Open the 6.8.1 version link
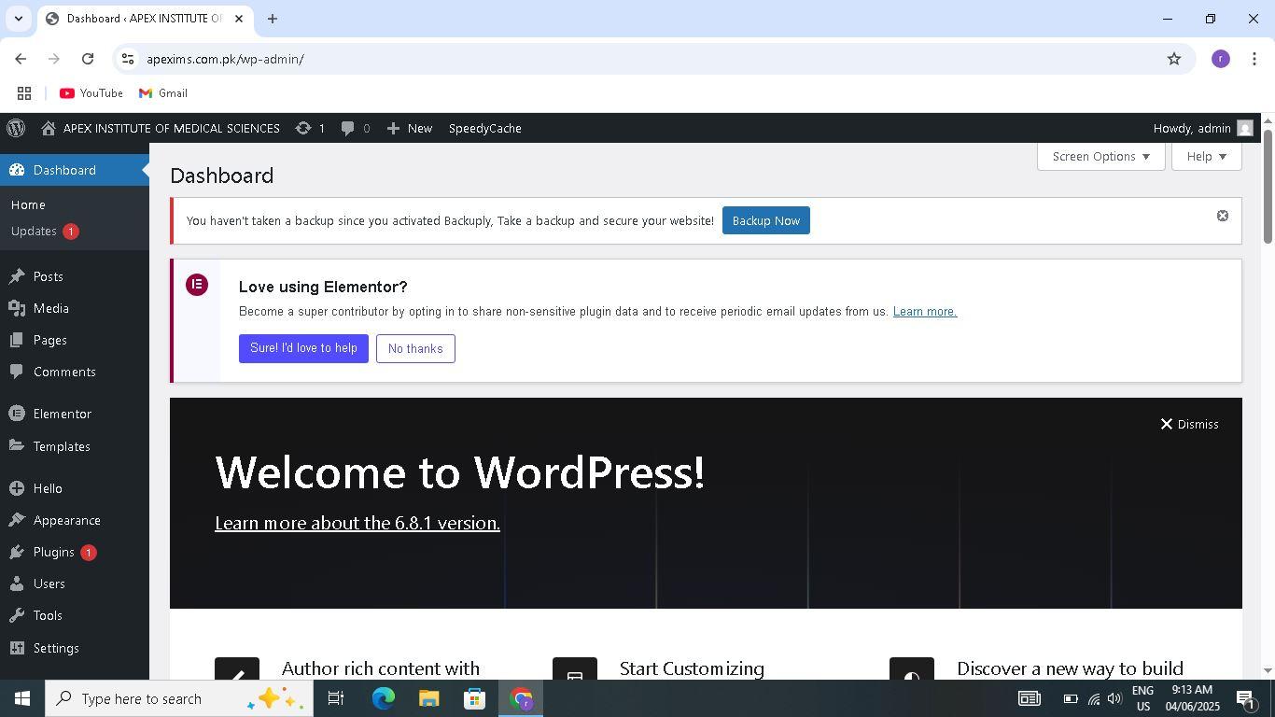1275x717 pixels. tap(357, 523)
